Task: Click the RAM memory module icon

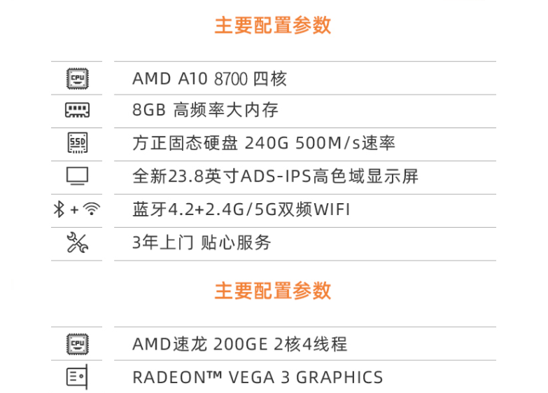Action: coord(77,110)
